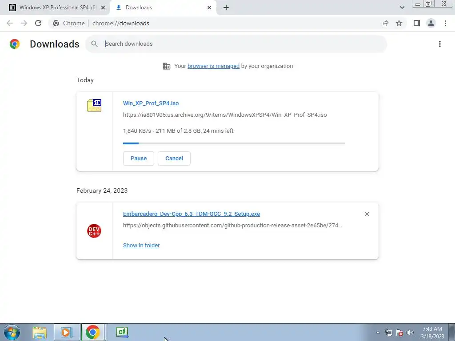Open the Chrome side panel
This screenshot has width=455, height=341.
pyautogui.click(x=417, y=23)
